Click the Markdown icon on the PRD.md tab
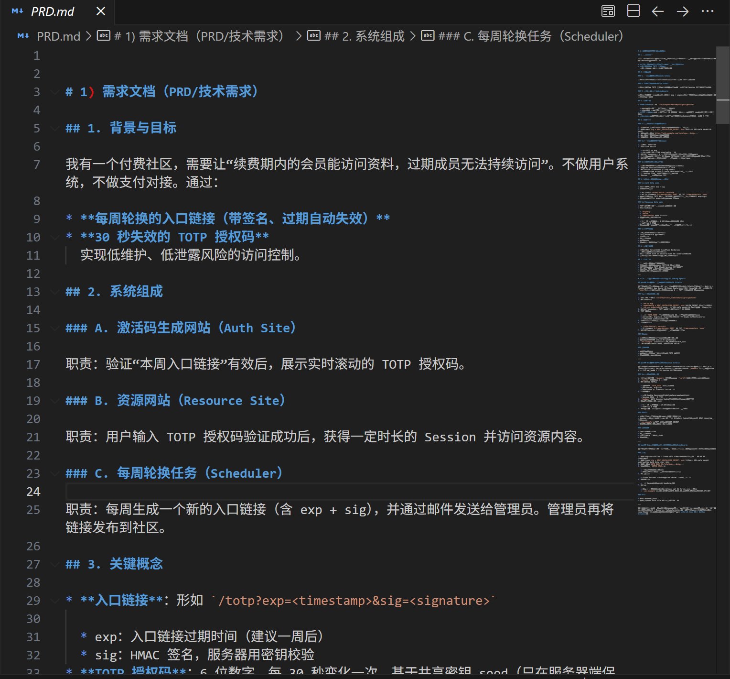This screenshot has height=679, width=730. tap(18, 11)
